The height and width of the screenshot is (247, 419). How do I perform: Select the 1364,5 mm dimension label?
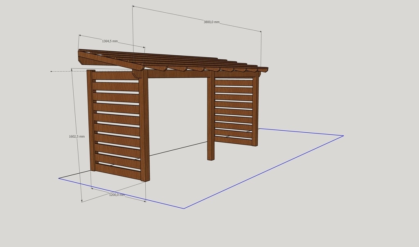pyautogui.click(x=110, y=41)
